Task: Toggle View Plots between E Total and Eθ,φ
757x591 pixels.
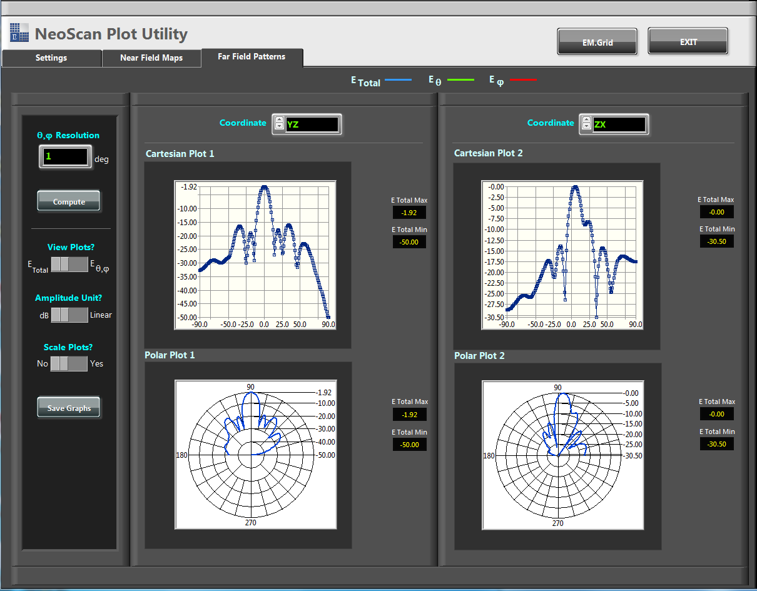Action: 69,265
